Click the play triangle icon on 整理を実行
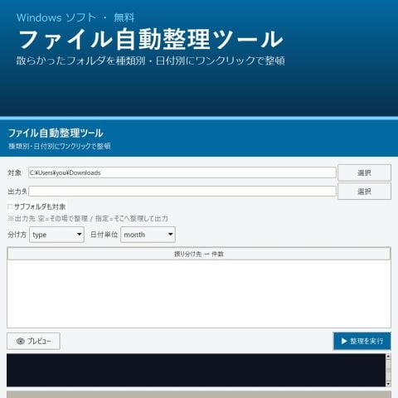 (344, 341)
